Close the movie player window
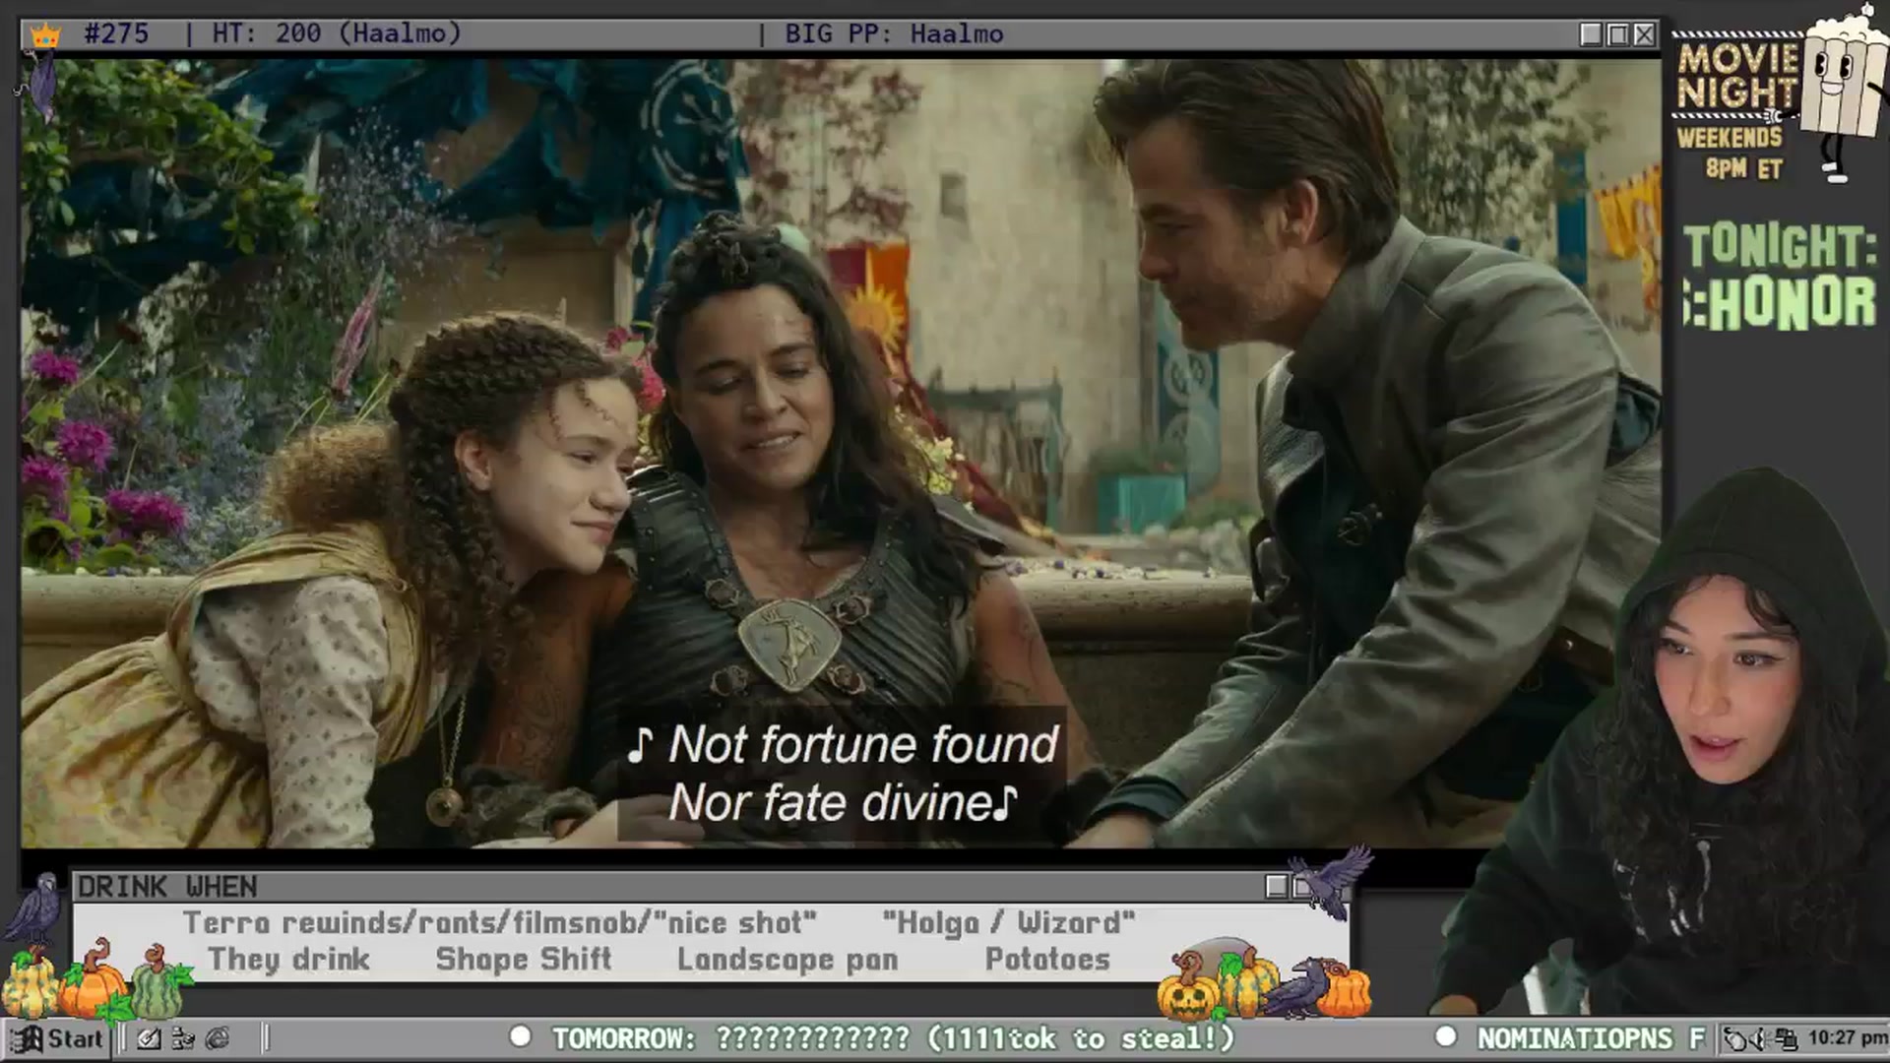Viewport: 1890px width, 1063px height. coord(1644,34)
